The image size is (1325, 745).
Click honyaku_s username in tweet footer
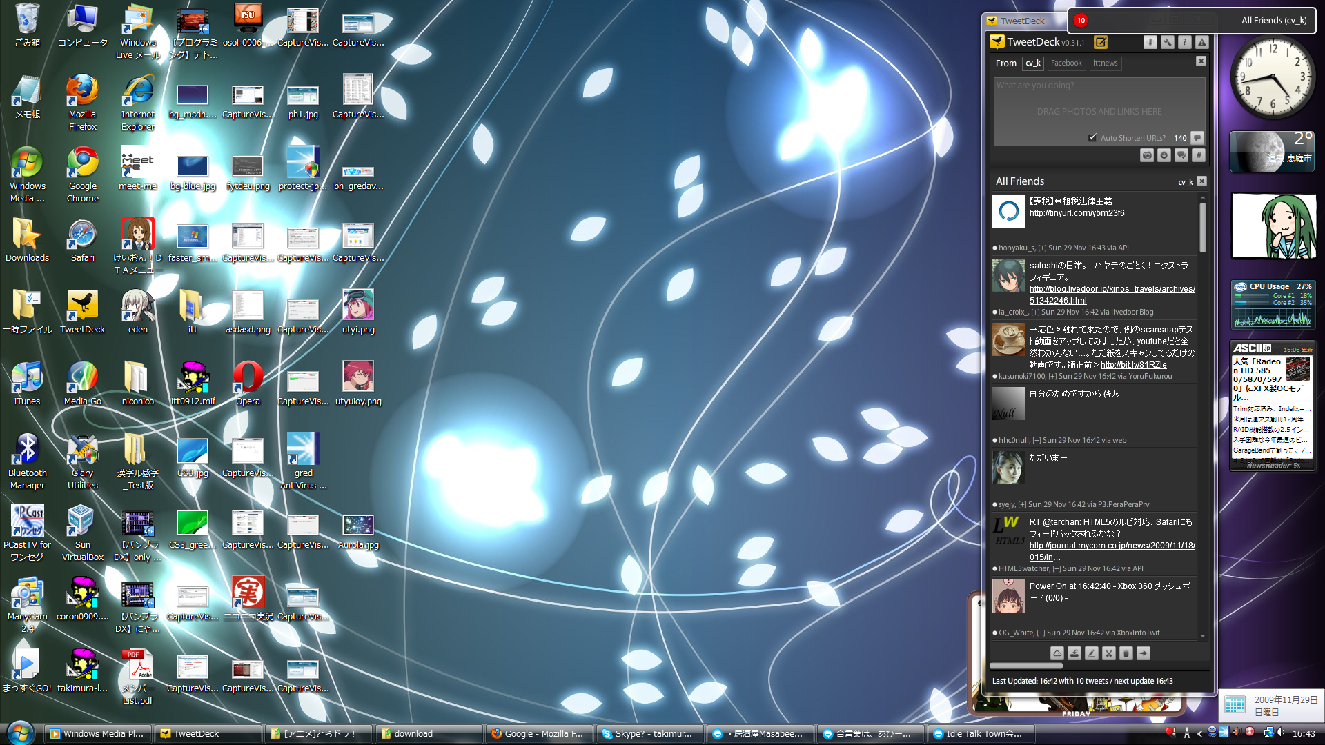pyautogui.click(x=1017, y=248)
